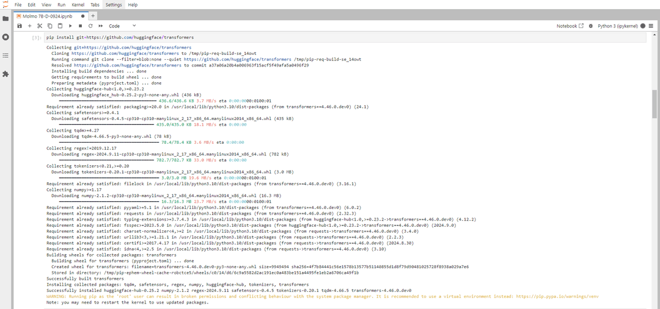Screen dimensions: 660x309
Task: Select 'Collecting huggingface-hub' output line
Action: click(x=95, y=89)
